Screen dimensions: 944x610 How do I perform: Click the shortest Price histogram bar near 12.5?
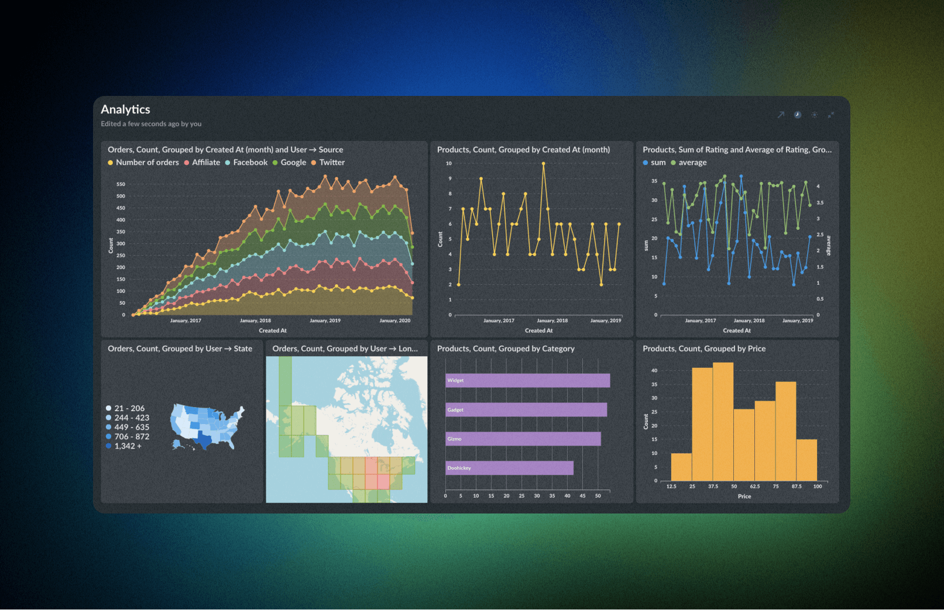pyautogui.click(x=681, y=467)
